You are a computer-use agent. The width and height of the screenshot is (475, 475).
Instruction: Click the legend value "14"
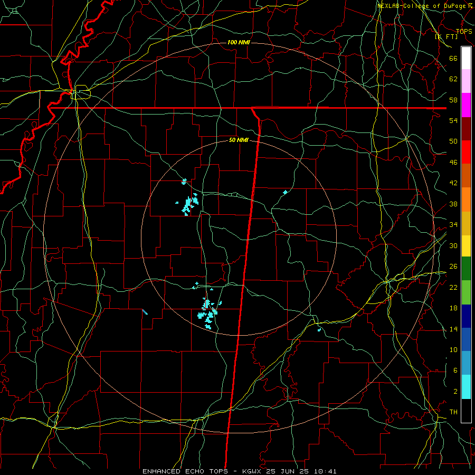coord(453,329)
